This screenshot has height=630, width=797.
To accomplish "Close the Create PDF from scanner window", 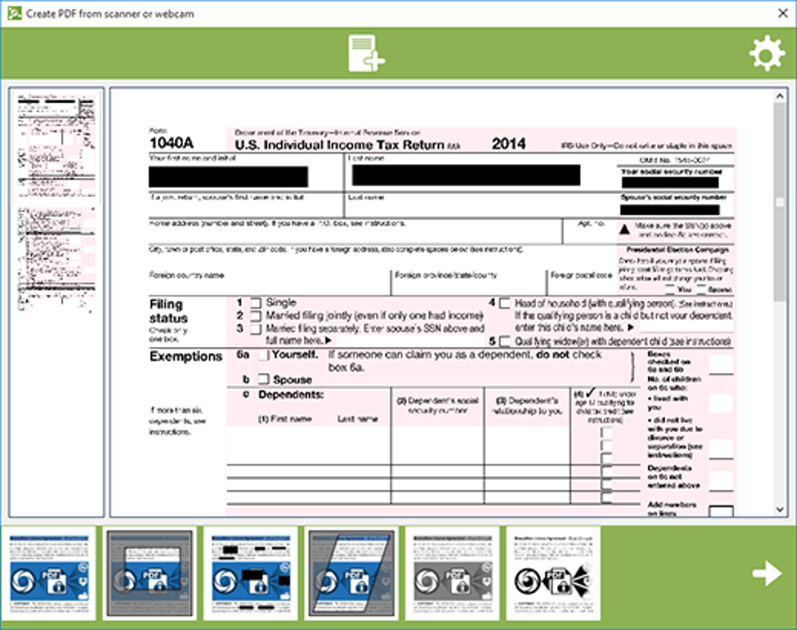I will pos(783,13).
